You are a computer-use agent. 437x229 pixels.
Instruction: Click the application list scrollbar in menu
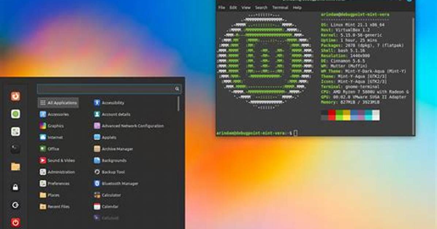pos(178,104)
